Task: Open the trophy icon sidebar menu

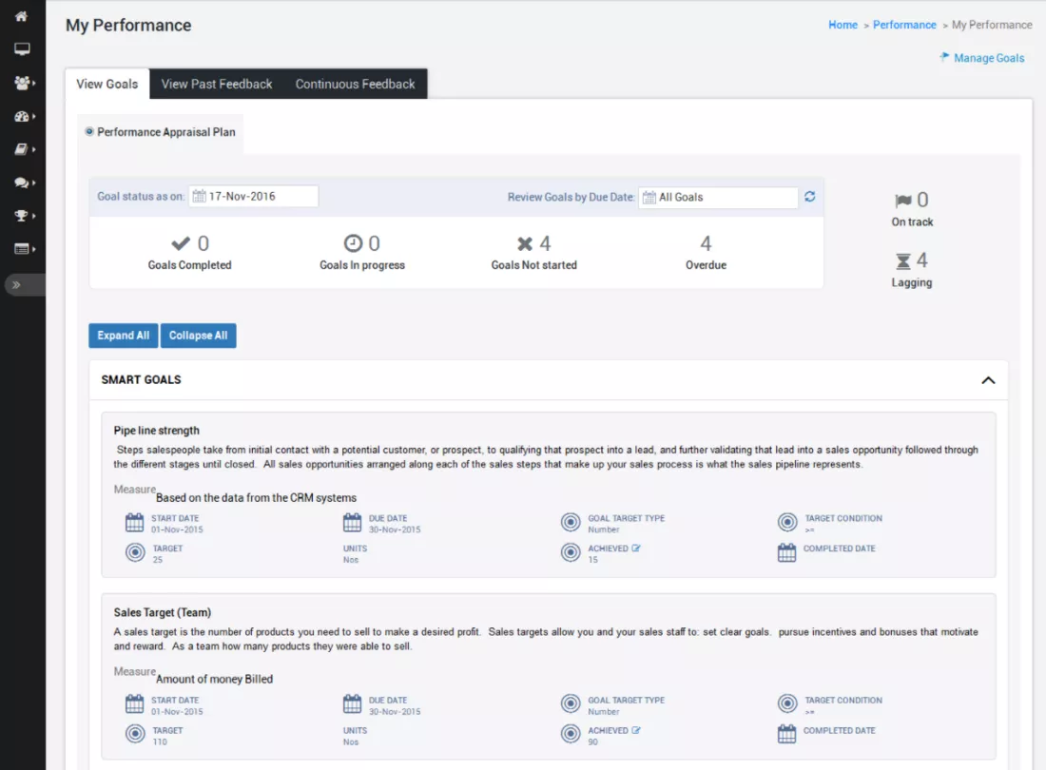Action: (x=23, y=216)
